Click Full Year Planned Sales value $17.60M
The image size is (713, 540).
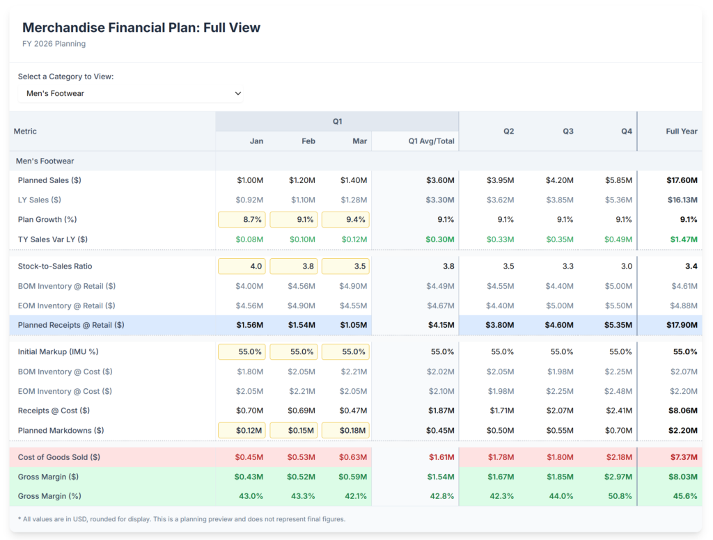pos(682,180)
